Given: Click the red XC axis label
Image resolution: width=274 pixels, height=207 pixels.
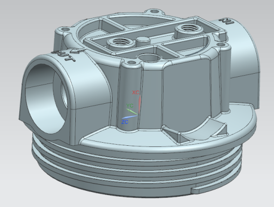Looking at the screenshot, I should tap(135, 92).
